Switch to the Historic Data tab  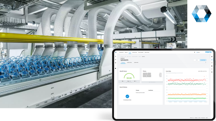coord(129,63)
